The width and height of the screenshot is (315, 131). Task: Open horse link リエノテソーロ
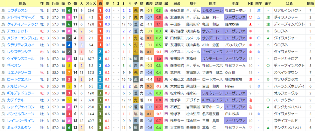[x=19, y=72]
